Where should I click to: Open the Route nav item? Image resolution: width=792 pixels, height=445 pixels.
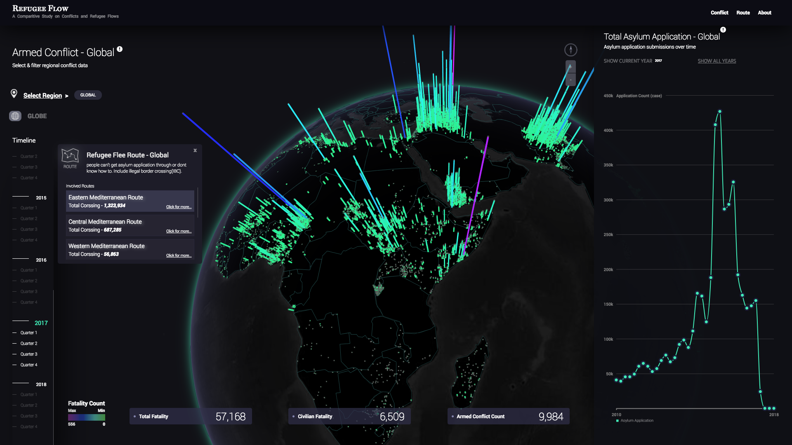(743, 13)
